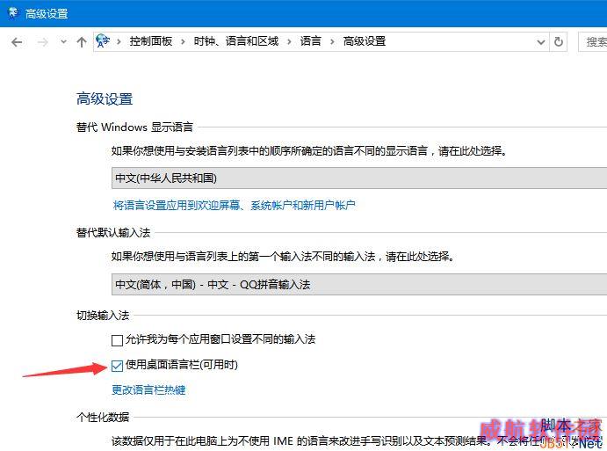Open 更改语言栏热键 link
The image size is (607, 451).
[x=148, y=389]
